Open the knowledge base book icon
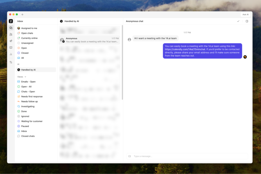261x174 pixels. click(x=10, y=47)
